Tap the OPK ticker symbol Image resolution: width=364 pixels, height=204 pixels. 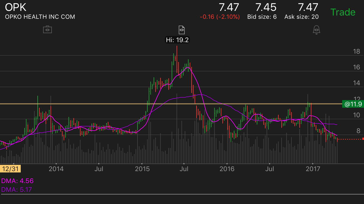[x=16, y=7]
